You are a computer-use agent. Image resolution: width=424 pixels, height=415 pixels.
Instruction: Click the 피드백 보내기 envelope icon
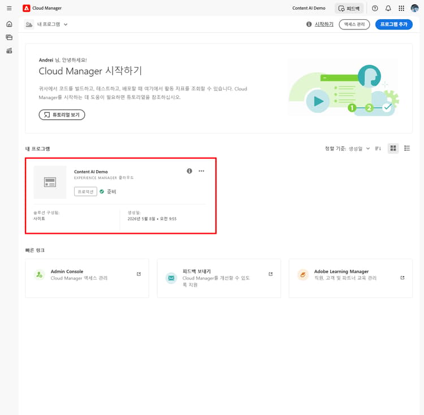[171, 278]
